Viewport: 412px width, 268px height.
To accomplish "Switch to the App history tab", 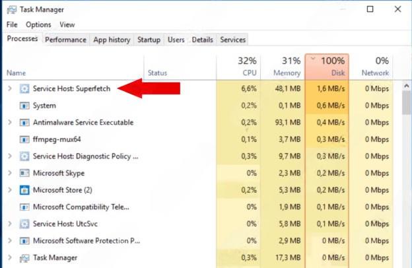I will tap(112, 40).
